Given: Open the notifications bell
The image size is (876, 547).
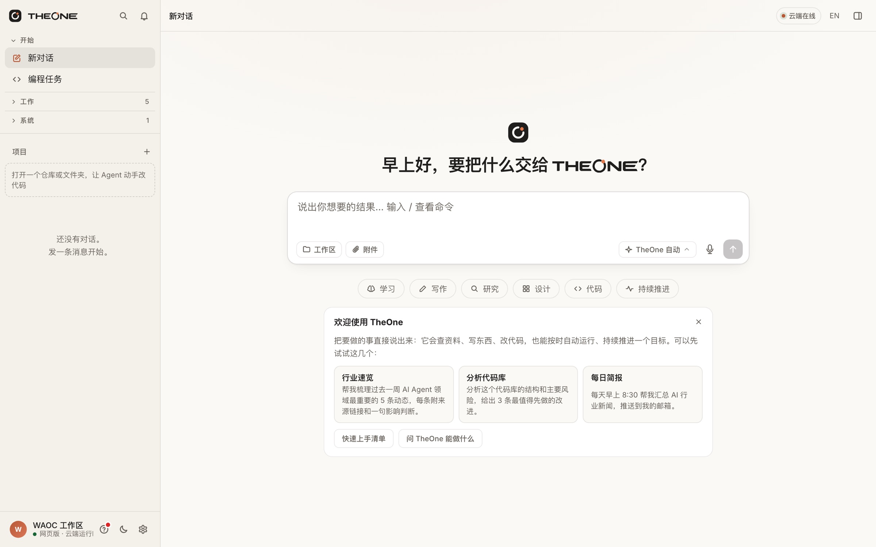Looking at the screenshot, I should click(x=144, y=16).
